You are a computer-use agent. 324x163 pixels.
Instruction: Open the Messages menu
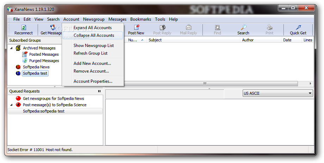117,19
